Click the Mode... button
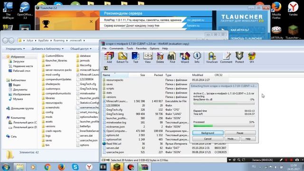The width and height of the screenshot is (304, 171). [x=232, y=139]
